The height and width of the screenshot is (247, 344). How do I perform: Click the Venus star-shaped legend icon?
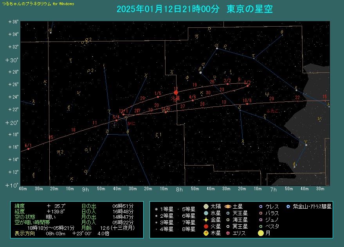coord(206,220)
